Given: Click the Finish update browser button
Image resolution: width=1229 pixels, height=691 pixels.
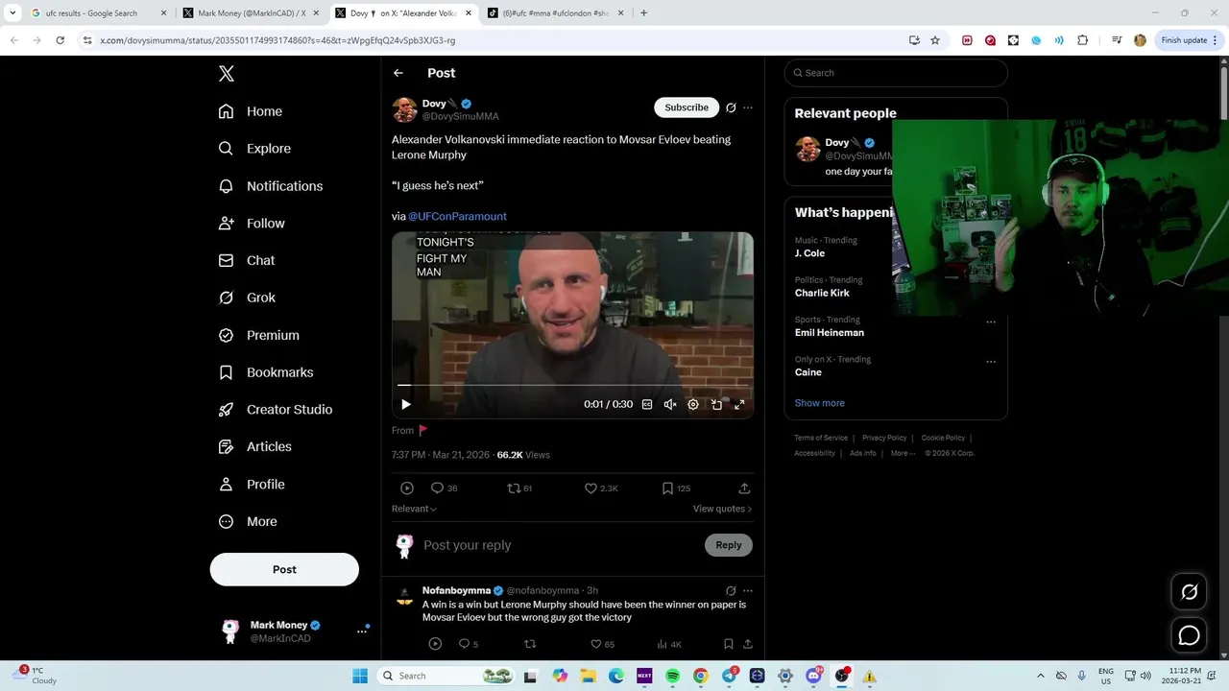Looking at the screenshot, I should pos(1189,40).
